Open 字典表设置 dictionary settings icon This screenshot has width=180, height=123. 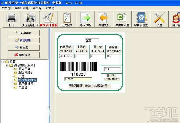pos(141,19)
